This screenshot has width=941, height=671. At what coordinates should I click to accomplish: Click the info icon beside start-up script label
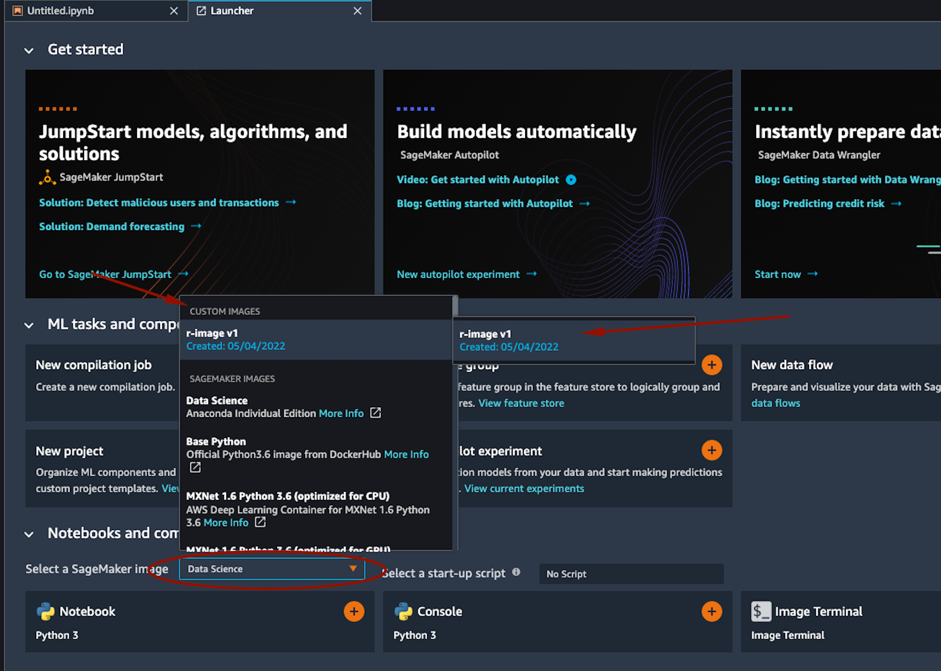(x=516, y=572)
